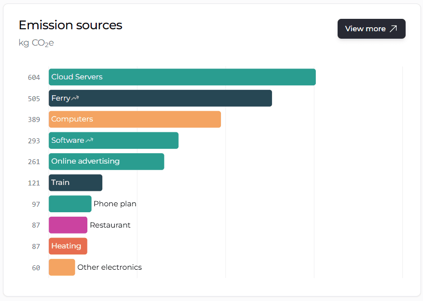423x301 pixels.
Task: Expand details for the Software bar
Action: coord(113,140)
